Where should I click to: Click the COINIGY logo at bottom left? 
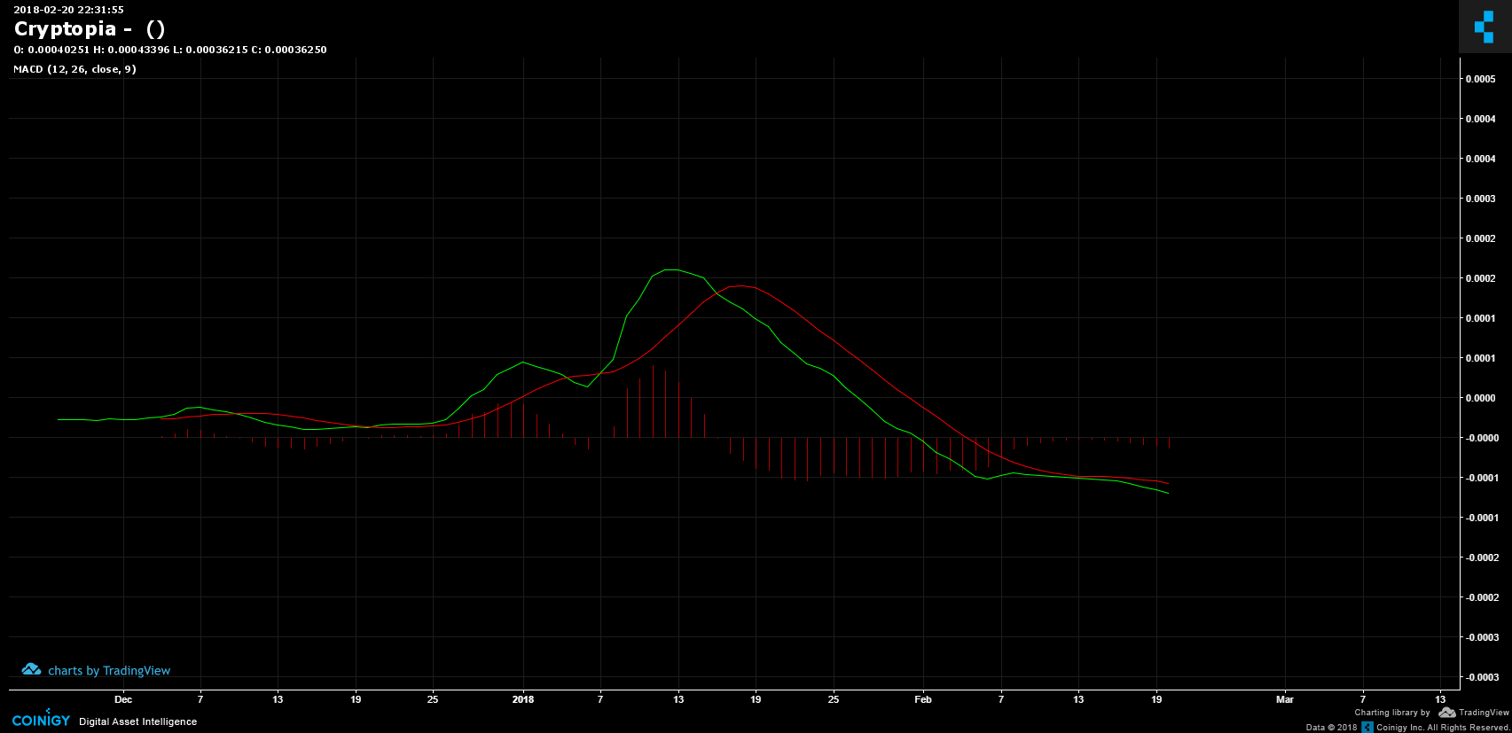pyautogui.click(x=41, y=720)
